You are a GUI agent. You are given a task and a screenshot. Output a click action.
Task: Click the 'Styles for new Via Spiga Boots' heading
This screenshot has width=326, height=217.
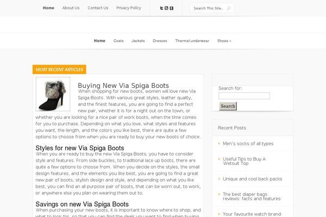(80, 148)
